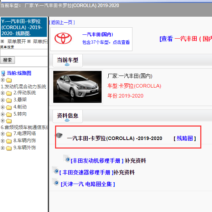Image resolution: width=212 pixels, height=212 pixels.
Task: Select the 资料信息 tab header
Action: 67,116
